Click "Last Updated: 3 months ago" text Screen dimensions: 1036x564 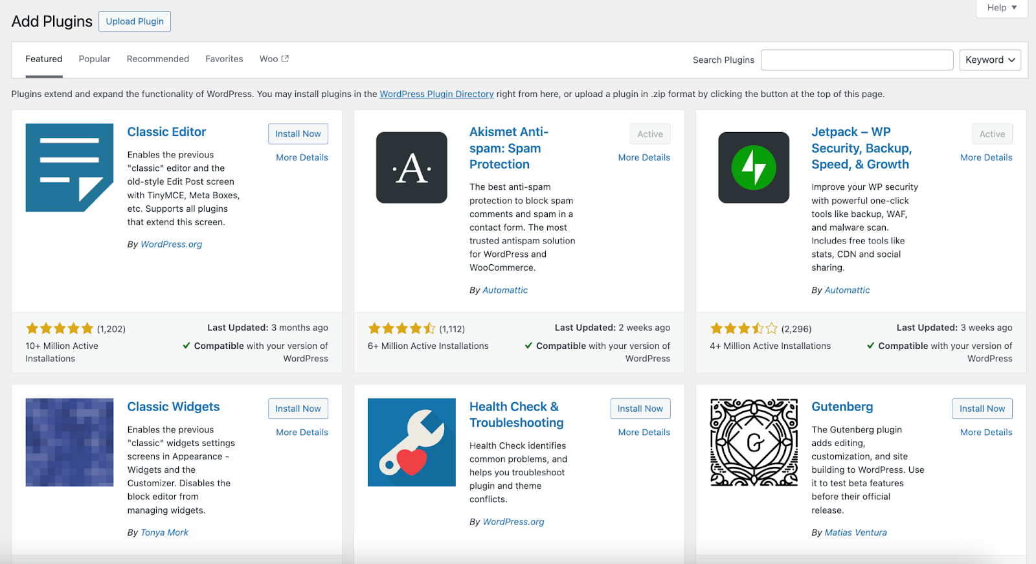tap(267, 328)
